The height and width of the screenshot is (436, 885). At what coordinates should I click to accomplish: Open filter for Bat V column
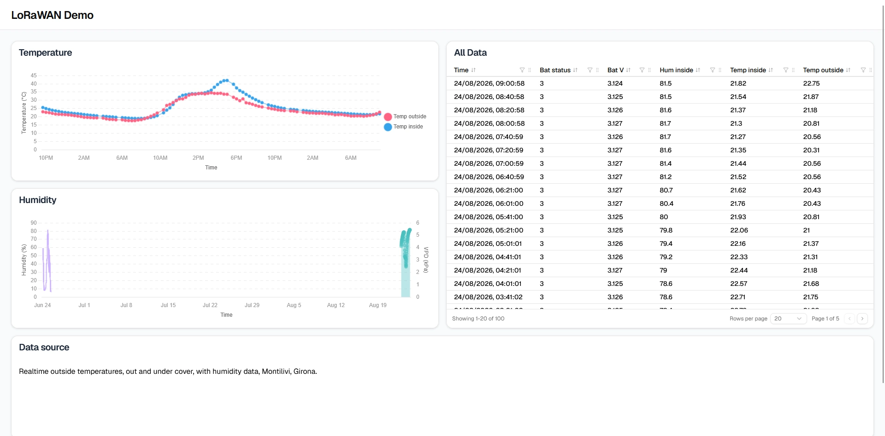[642, 70]
